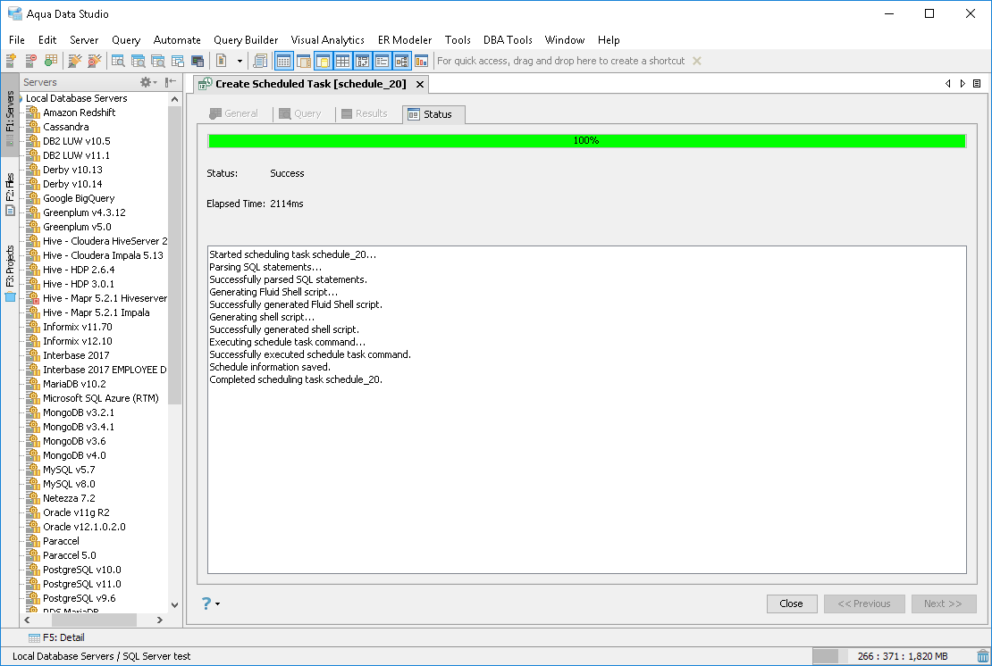Click the MariaDB v10.2 server icon
Image resolution: width=992 pixels, height=666 pixels.
[33, 384]
